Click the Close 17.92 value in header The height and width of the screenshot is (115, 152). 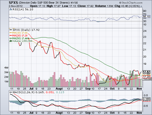85,6
